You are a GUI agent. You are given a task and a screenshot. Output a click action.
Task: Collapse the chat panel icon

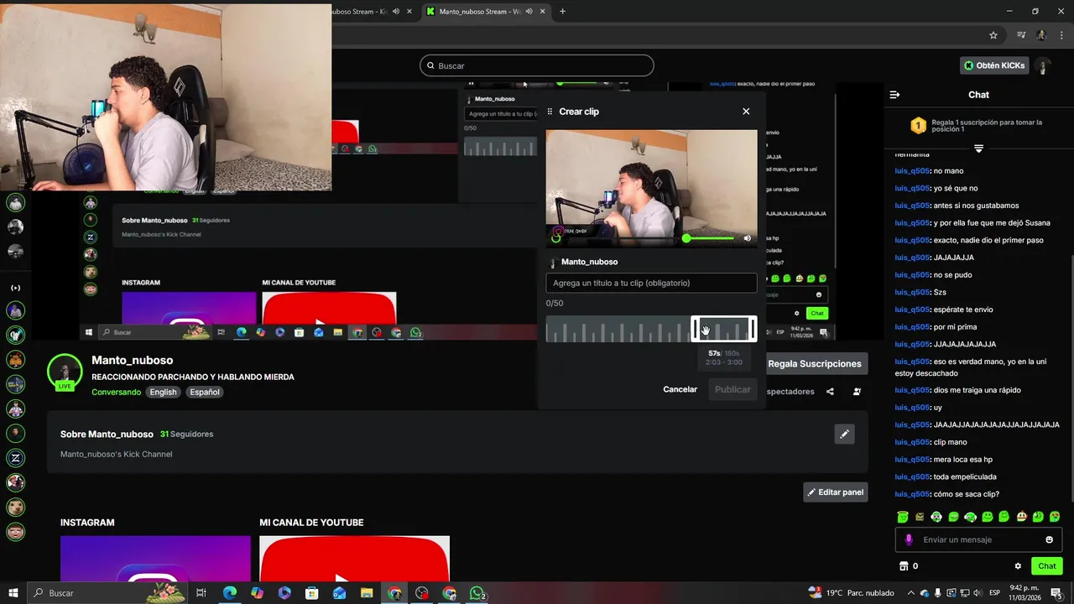[x=894, y=95]
